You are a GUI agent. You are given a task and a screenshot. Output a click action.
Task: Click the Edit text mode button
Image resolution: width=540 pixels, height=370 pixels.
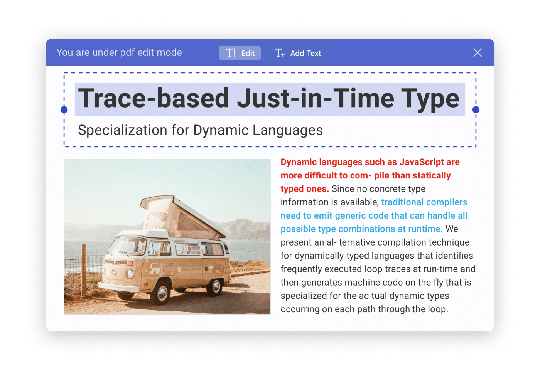pos(240,53)
